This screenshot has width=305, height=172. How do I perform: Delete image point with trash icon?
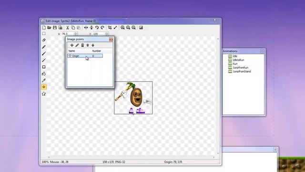tap(82, 45)
